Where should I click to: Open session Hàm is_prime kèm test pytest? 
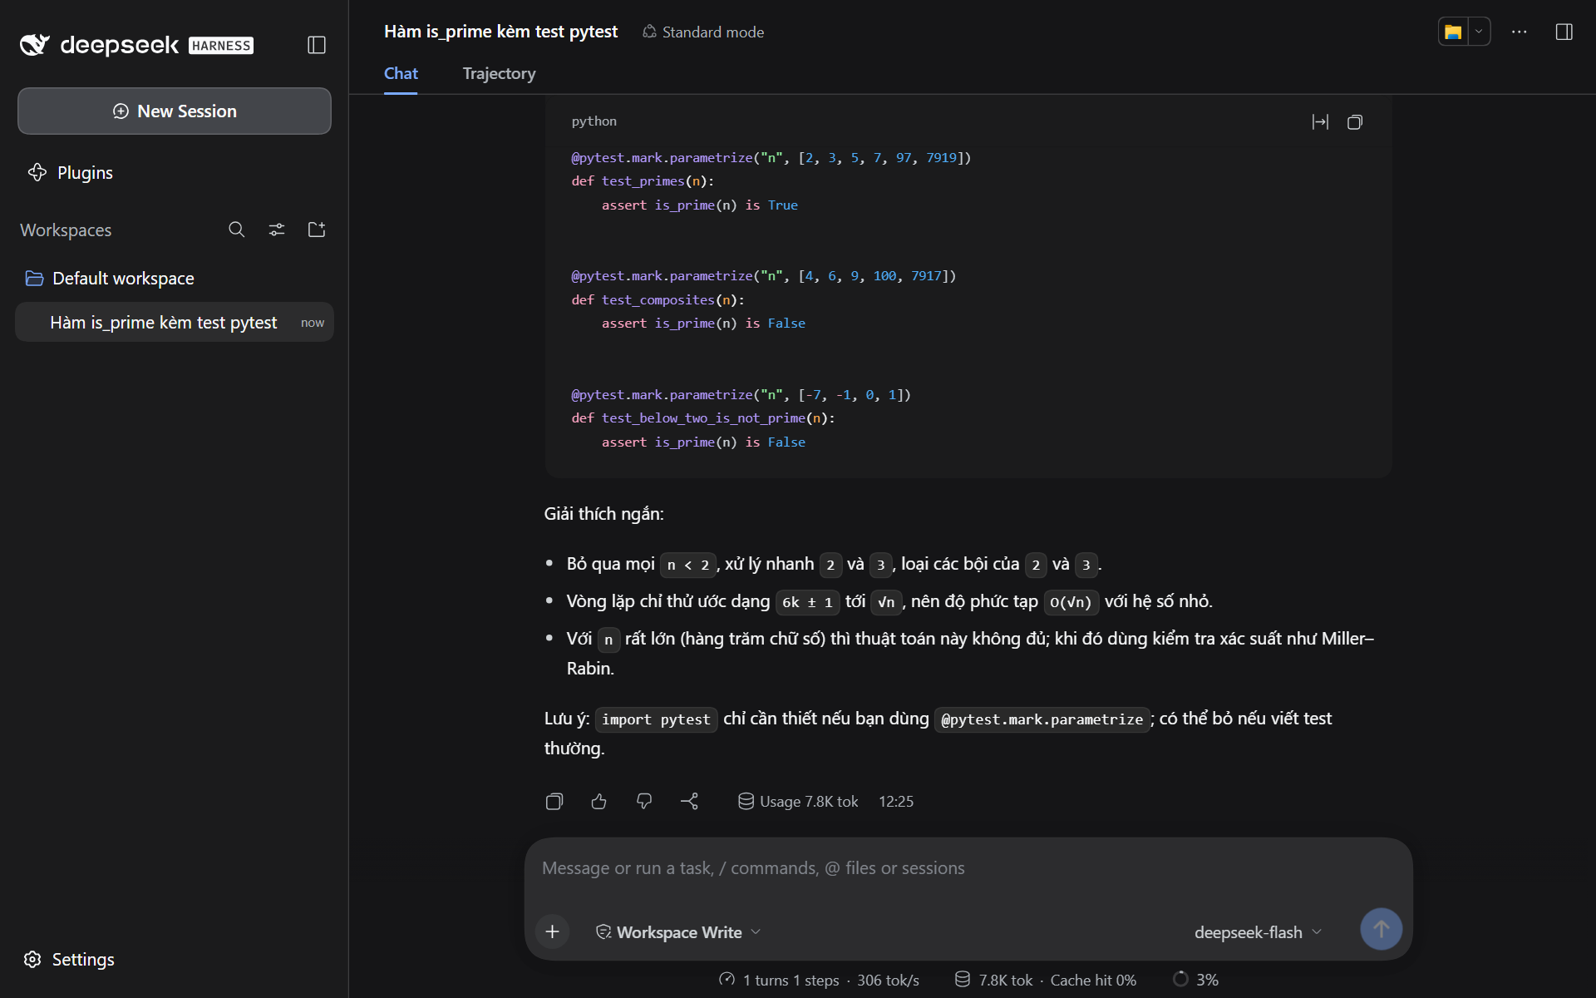(175, 323)
